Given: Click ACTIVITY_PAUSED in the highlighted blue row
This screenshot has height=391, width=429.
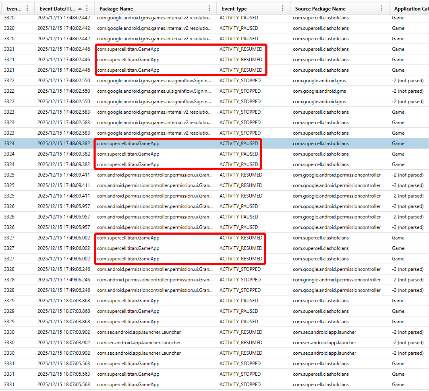Looking at the screenshot, I should click(x=238, y=144).
